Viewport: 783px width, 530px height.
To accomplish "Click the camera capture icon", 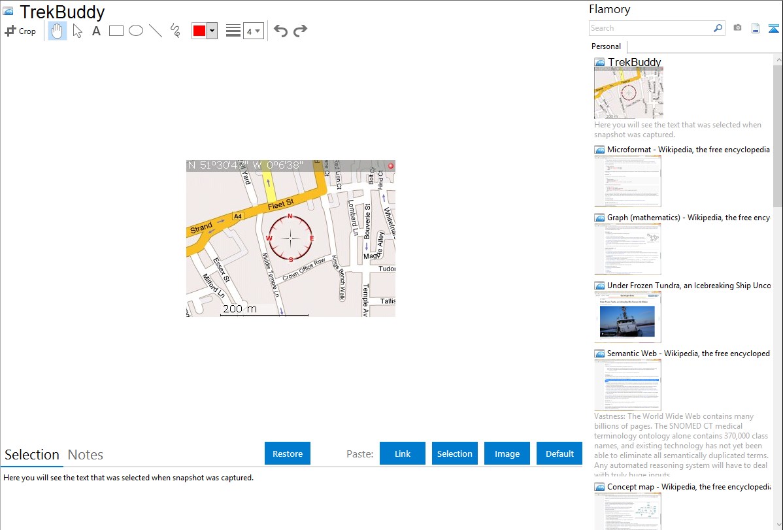I will (737, 28).
